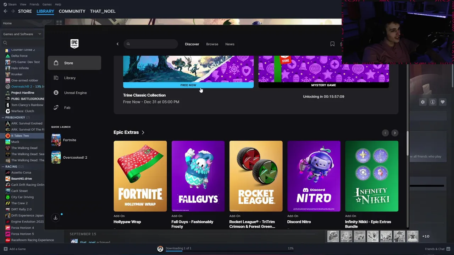Screen dimensions: 454x255
Task: Open Steam's Help menu
Action: (58, 4)
